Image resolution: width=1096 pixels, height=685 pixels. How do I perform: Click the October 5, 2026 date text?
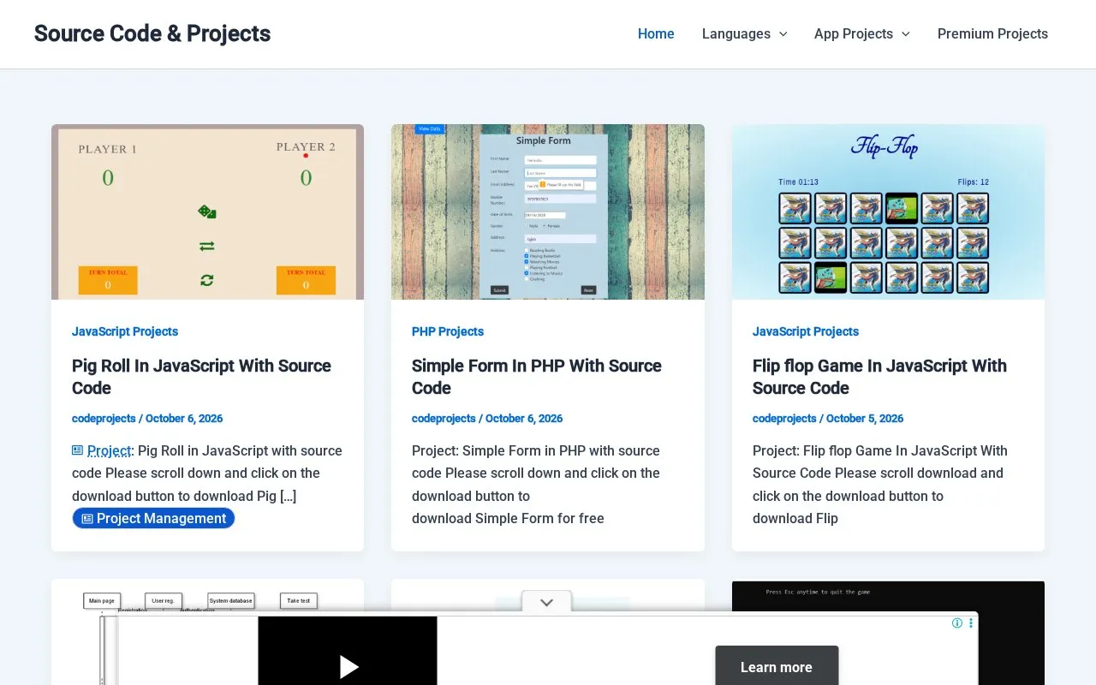[865, 419]
